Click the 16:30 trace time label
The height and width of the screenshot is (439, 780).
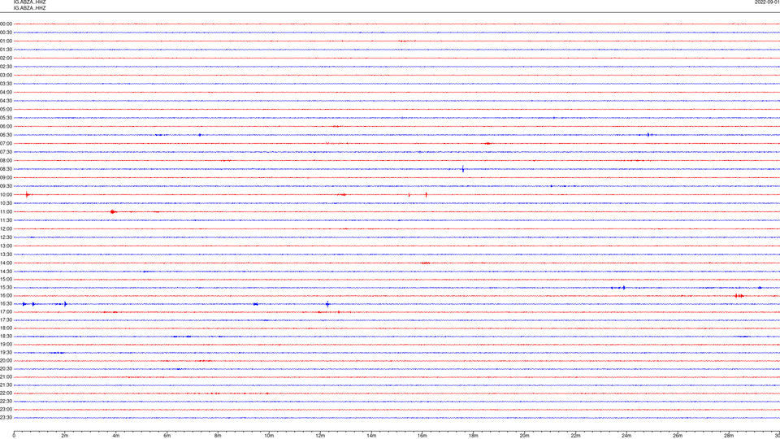(x=6, y=303)
